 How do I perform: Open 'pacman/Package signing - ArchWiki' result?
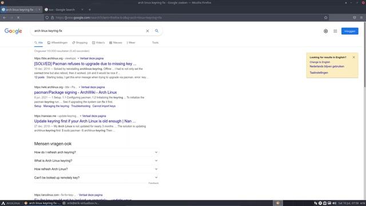click(x=75, y=93)
